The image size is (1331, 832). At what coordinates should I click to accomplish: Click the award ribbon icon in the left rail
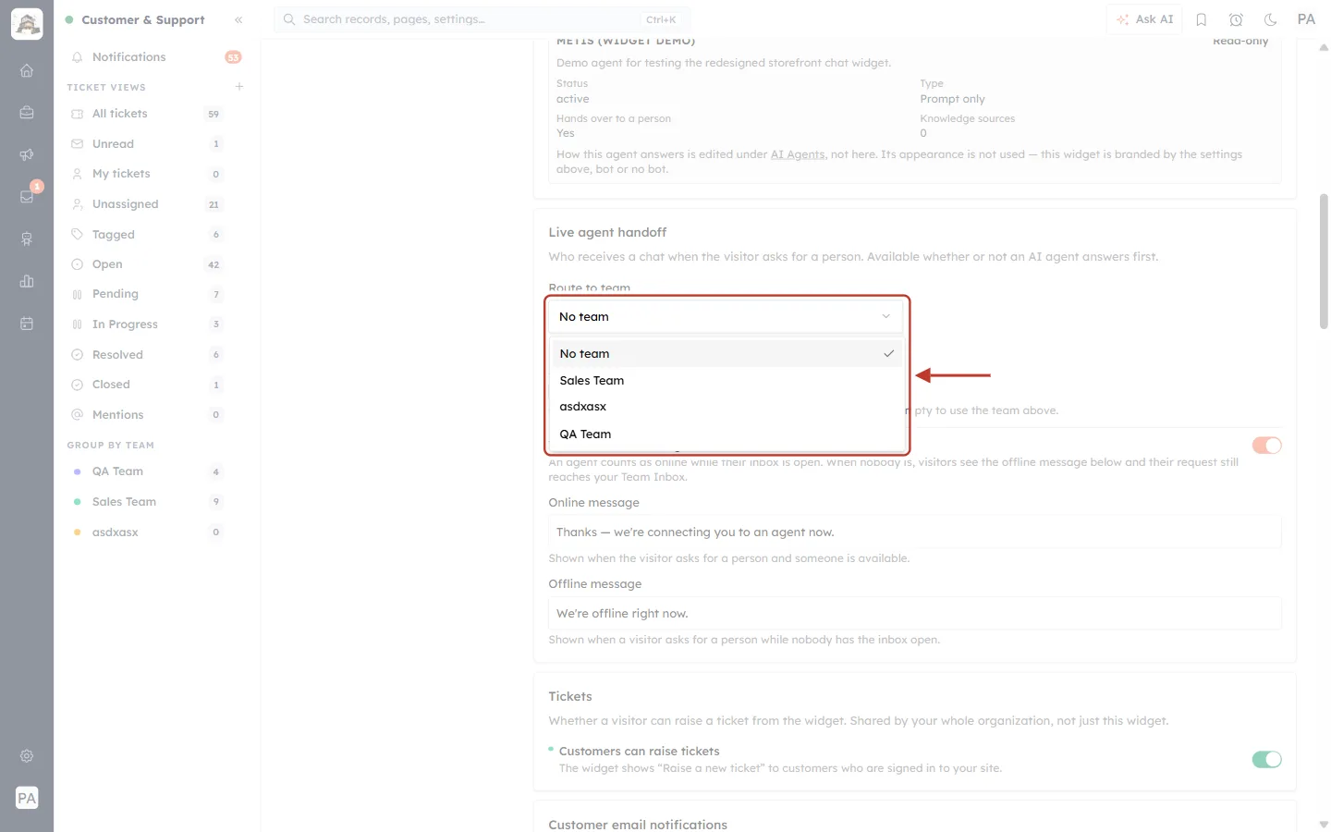click(27, 239)
